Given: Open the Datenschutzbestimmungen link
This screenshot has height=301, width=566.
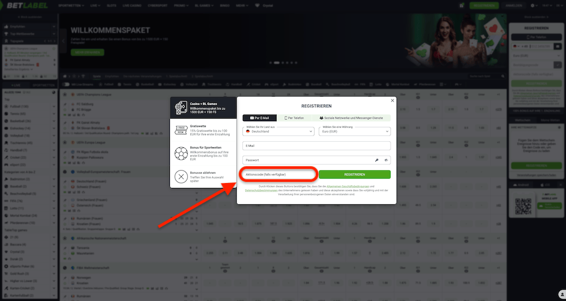Looking at the screenshot, I should point(261,190).
